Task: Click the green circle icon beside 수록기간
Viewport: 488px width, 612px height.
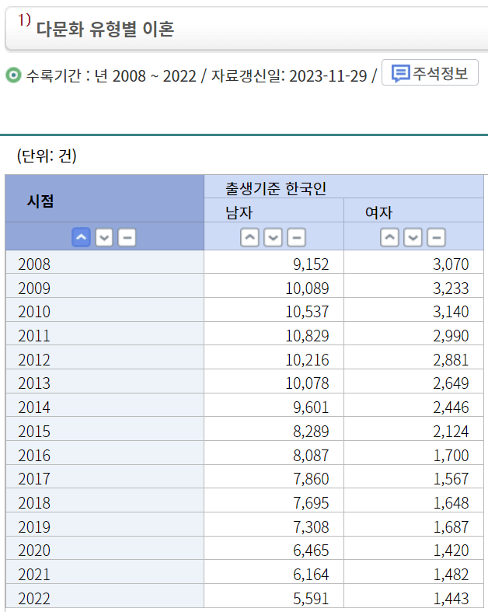Action: tap(13, 75)
